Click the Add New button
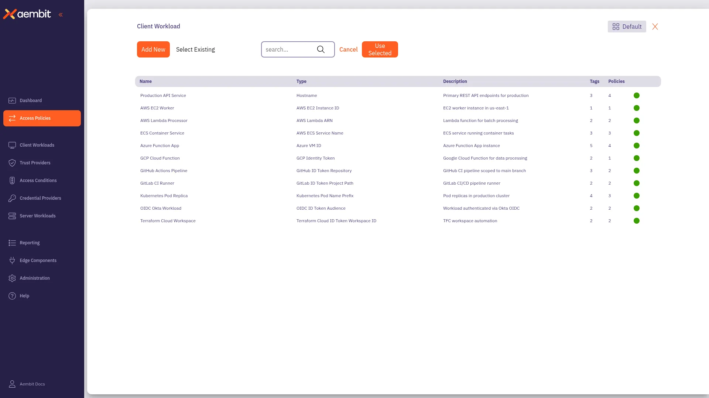The height and width of the screenshot is (398, 709). tap(153, 49)
